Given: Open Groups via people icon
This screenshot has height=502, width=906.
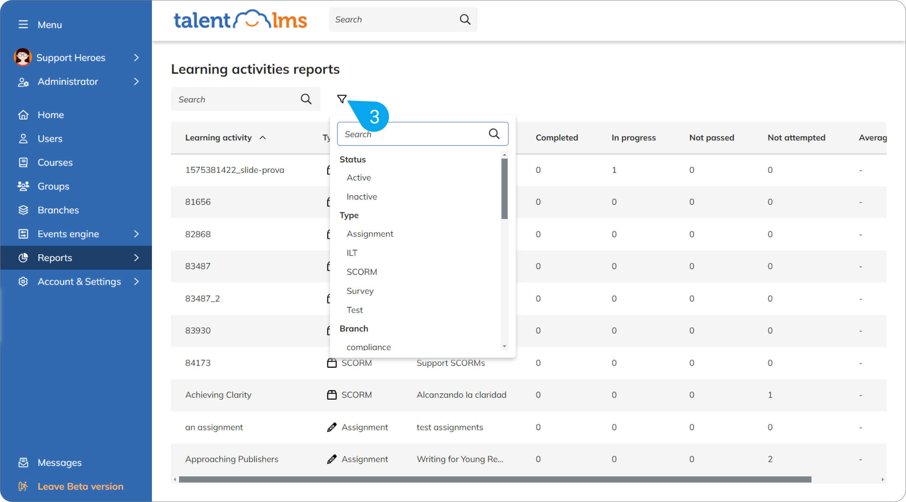Looking at the screenshot, I should [23, 186].
